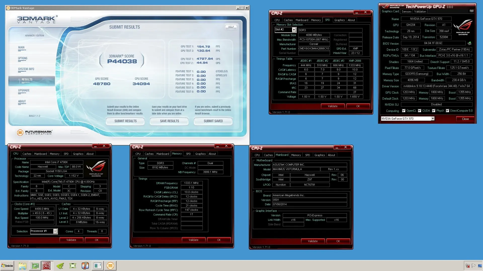
Task: Toggle PhysX checkbox in GPU-Z
Action: (x=433, y=111)
